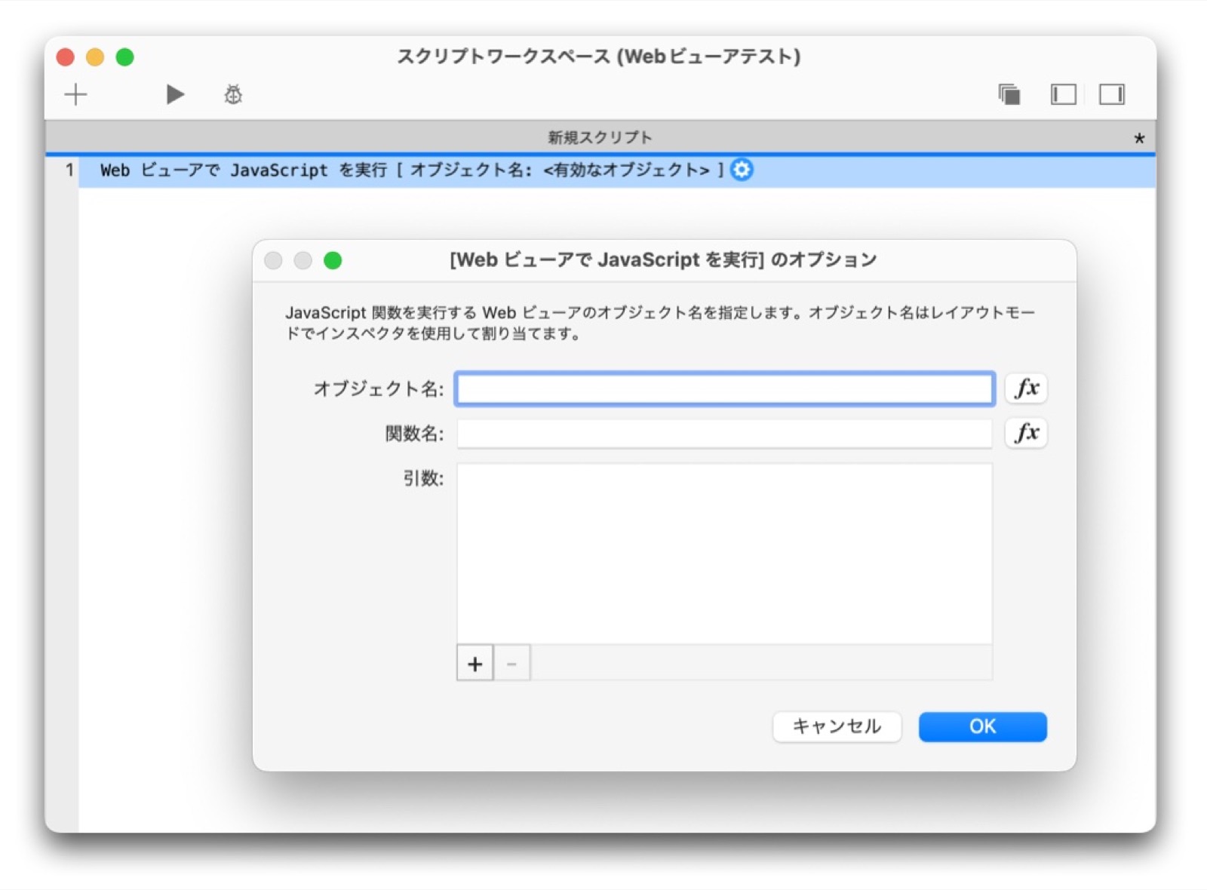Remove an argument with the minus button
1207x890 pixels.
click(x=511, y=663)
